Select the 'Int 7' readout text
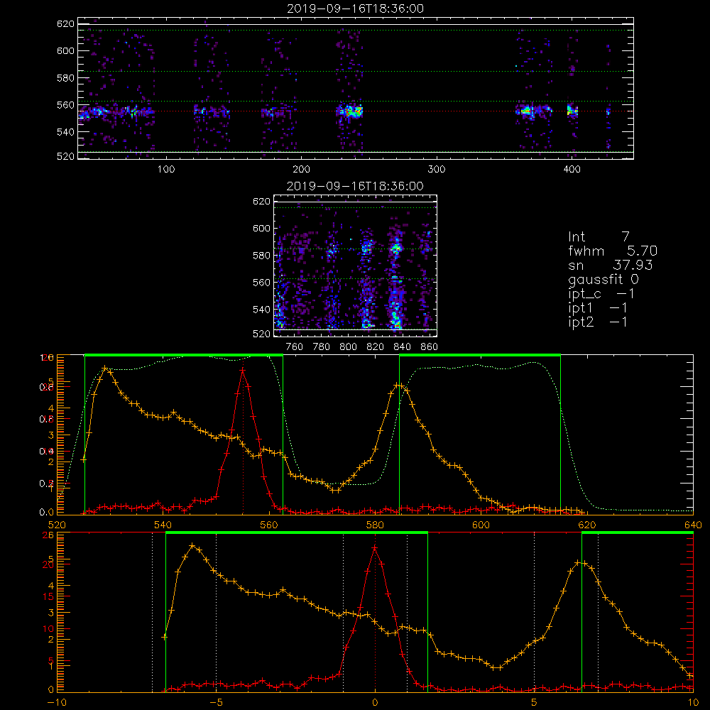 (599, 236)
